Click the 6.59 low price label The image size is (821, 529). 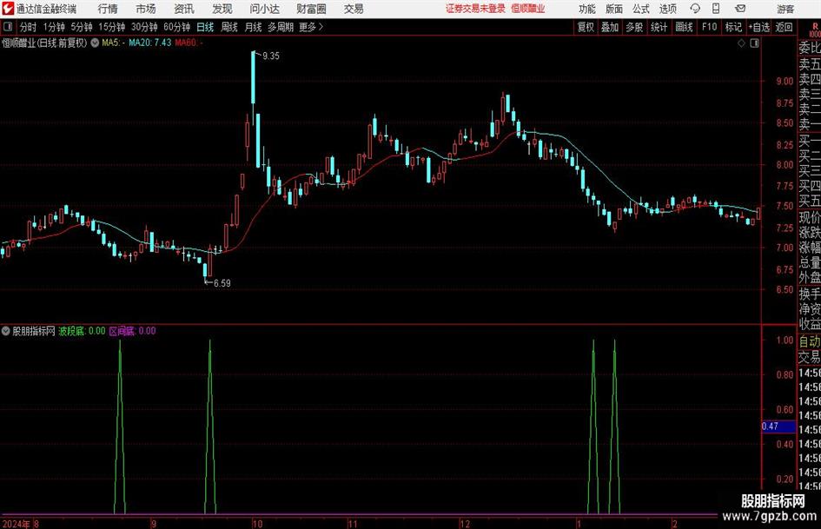[x=222, y=283]
